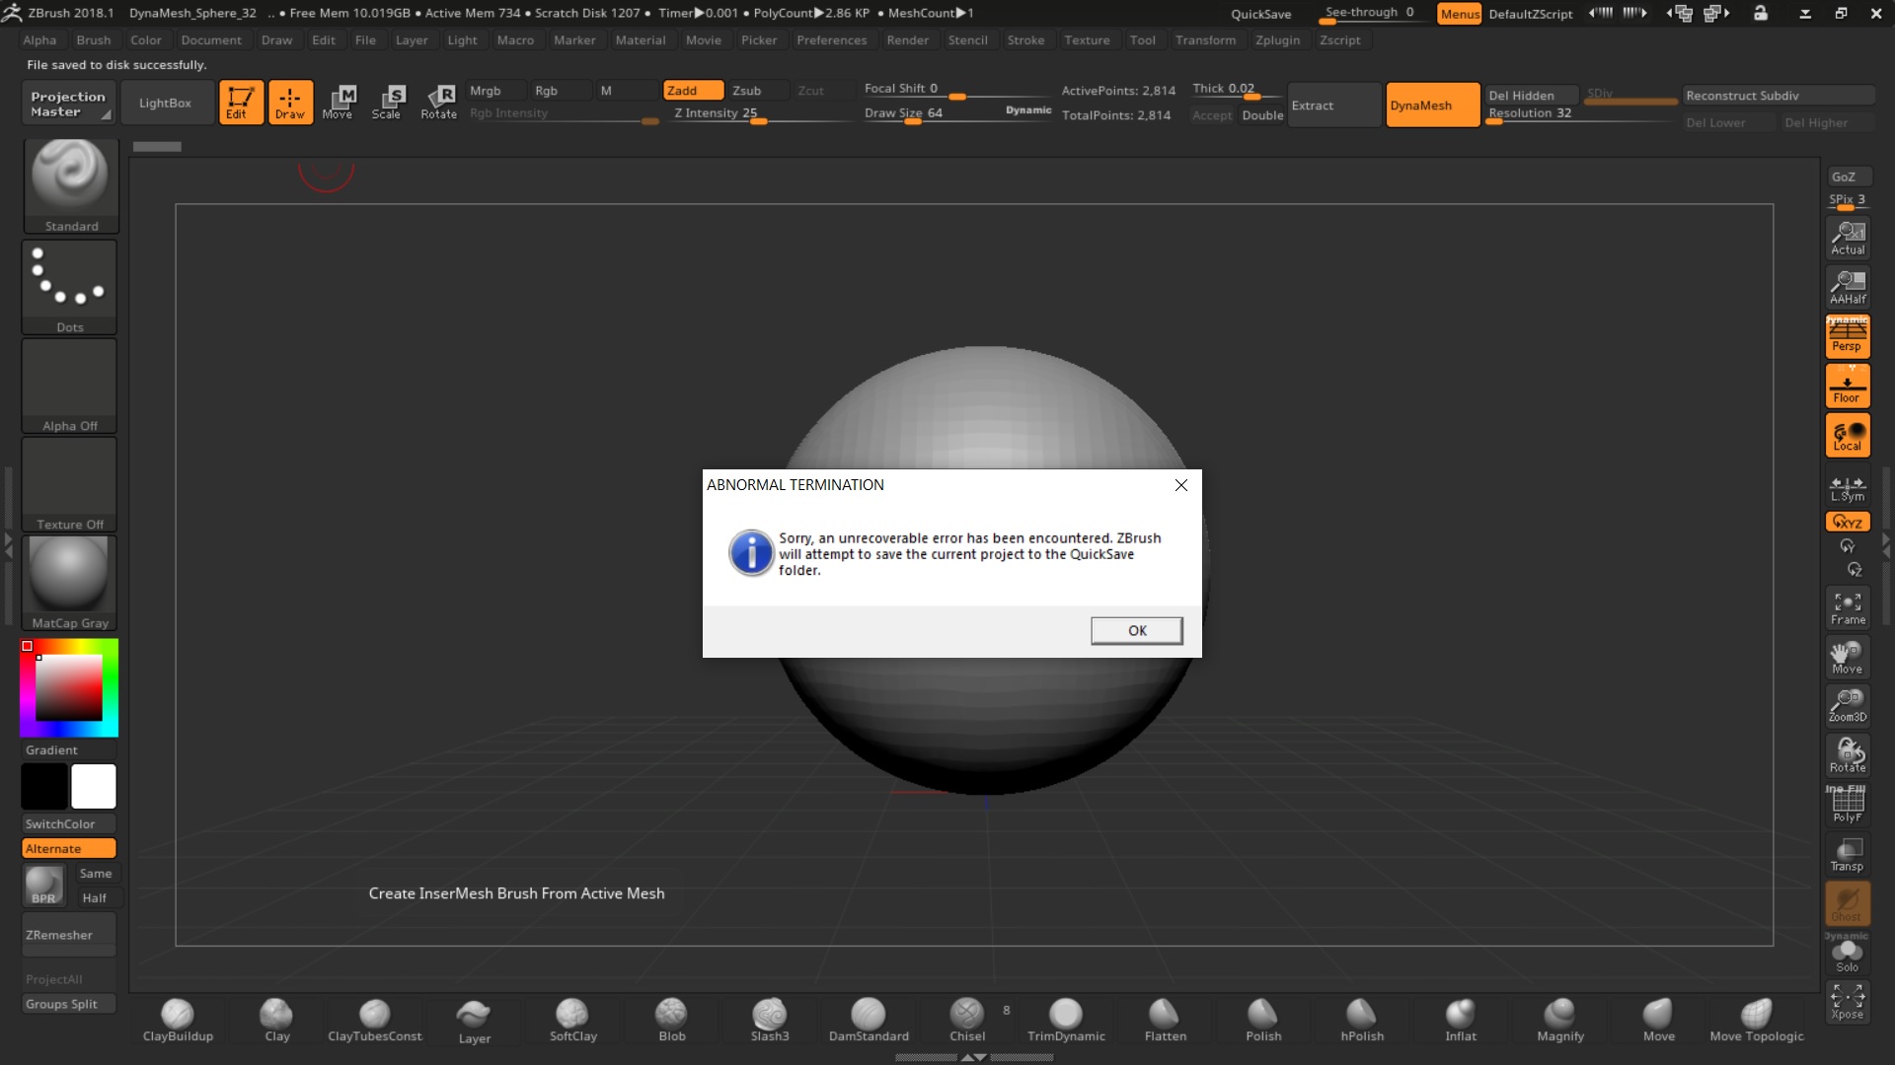Click the QuickSave button
The width and height of the screenshot is (1895, 1065).
coord(1259,13)
